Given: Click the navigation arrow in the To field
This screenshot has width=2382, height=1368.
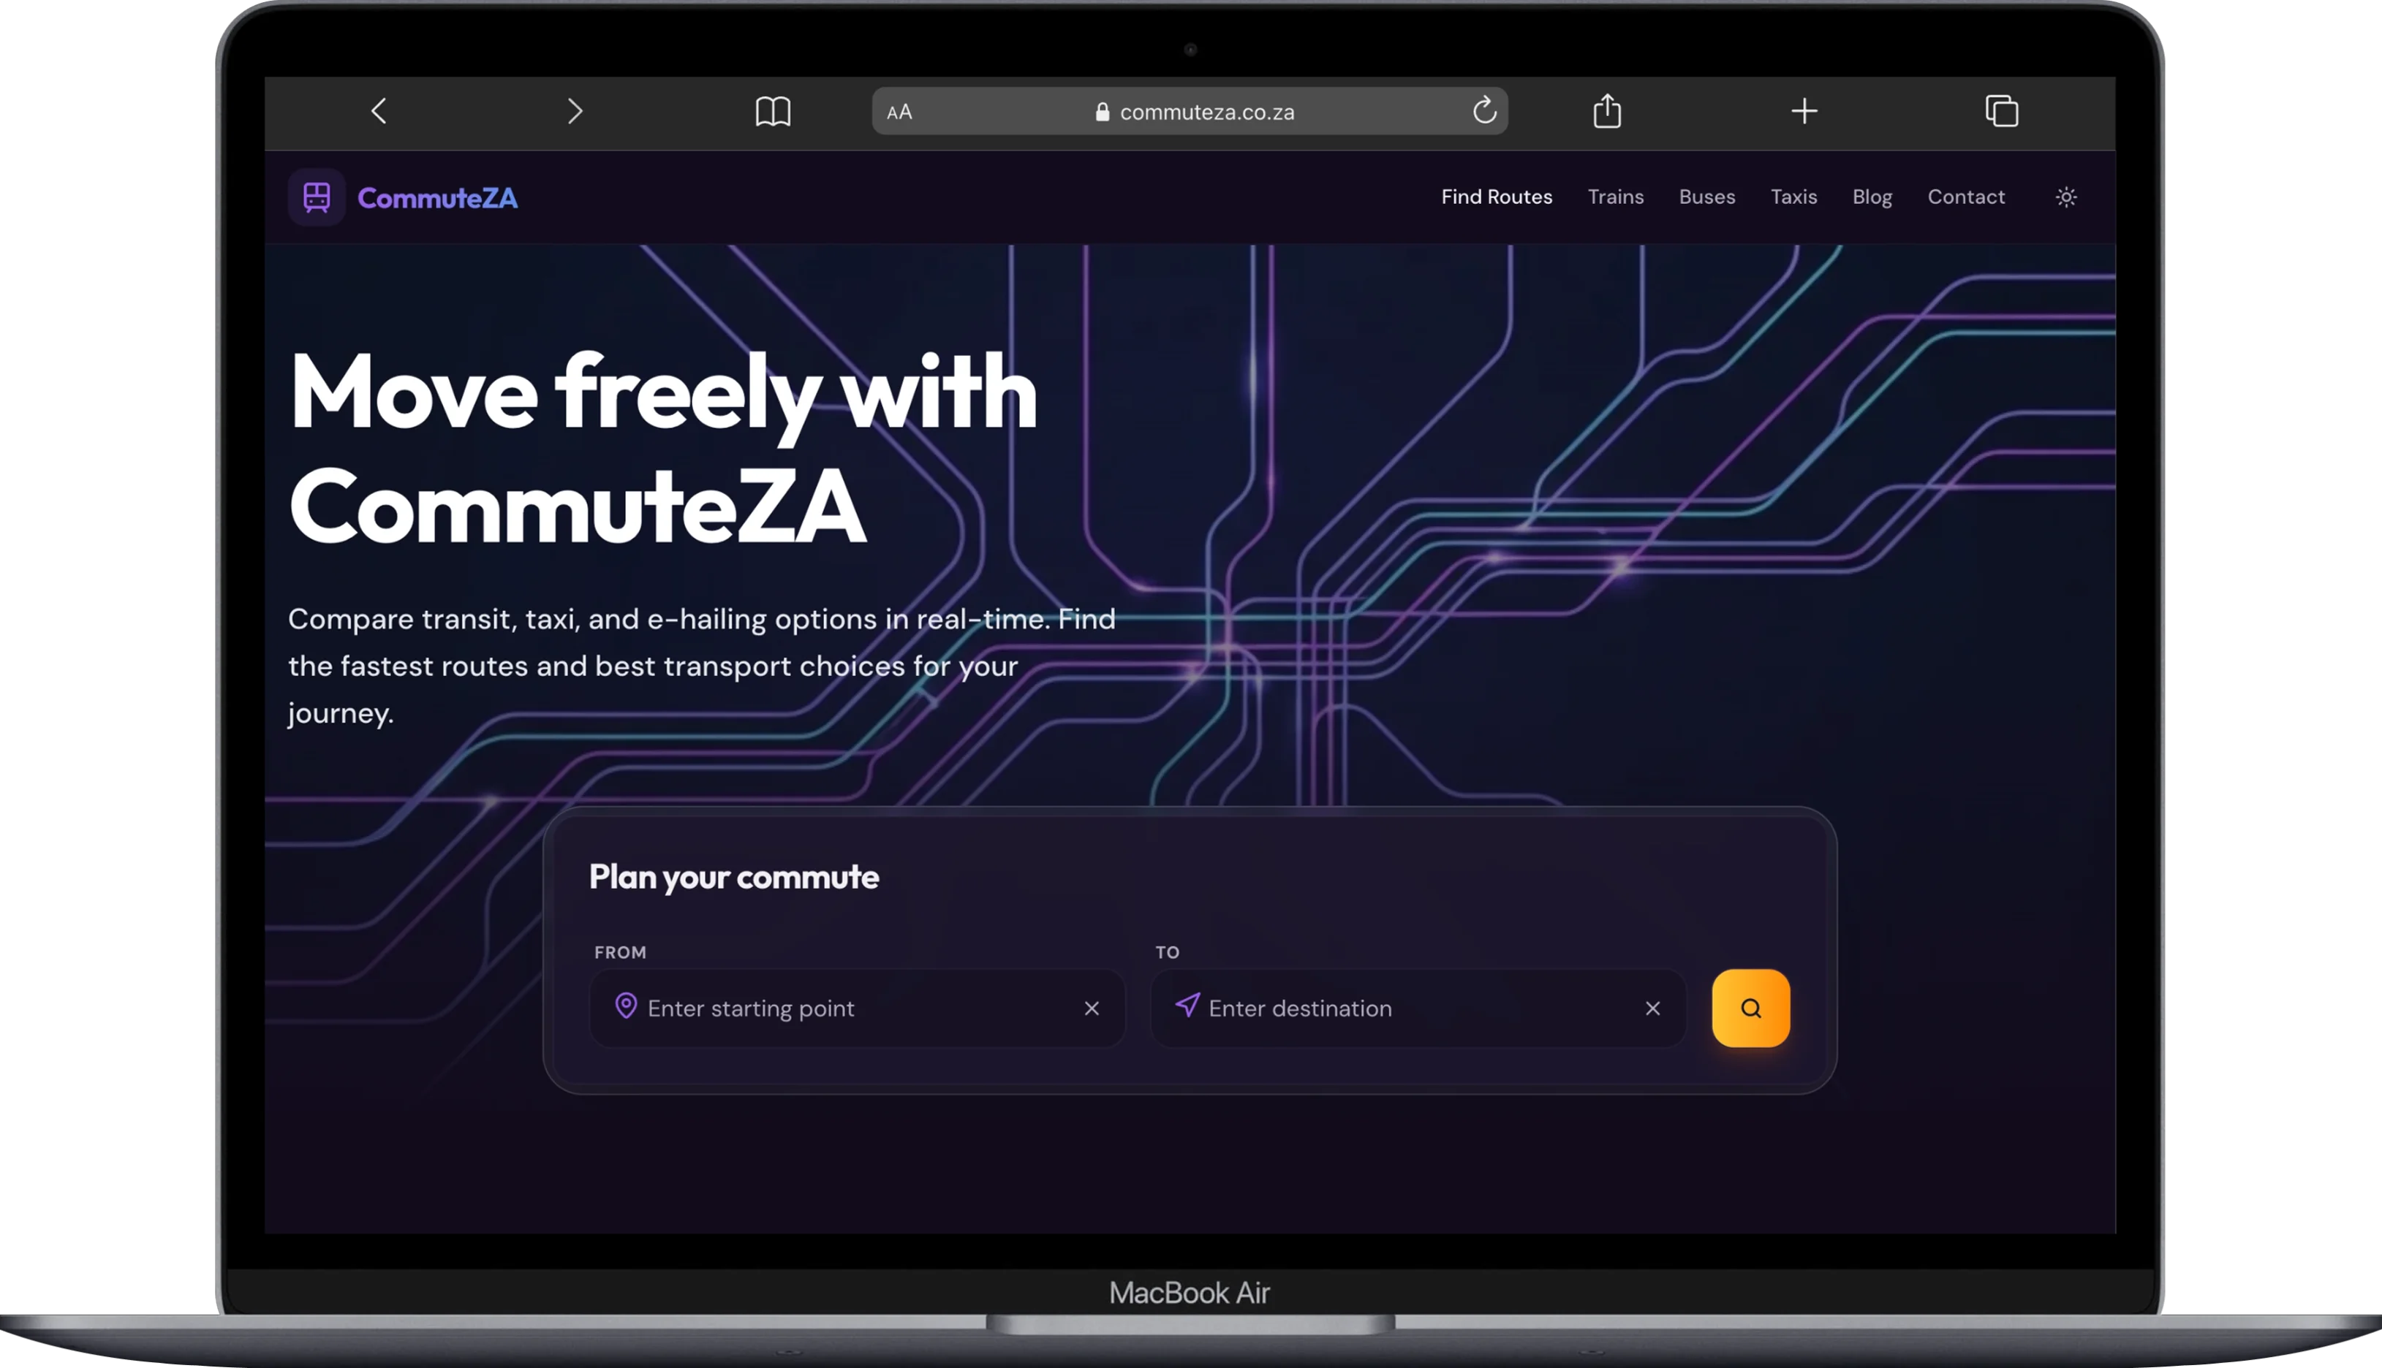Looking at the screenshot, I should (1187, 1006).
